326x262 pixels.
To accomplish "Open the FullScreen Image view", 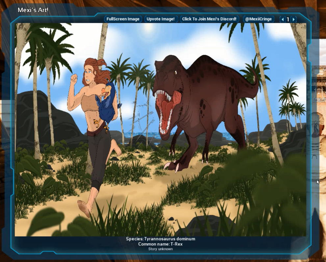I will [123, 19].
